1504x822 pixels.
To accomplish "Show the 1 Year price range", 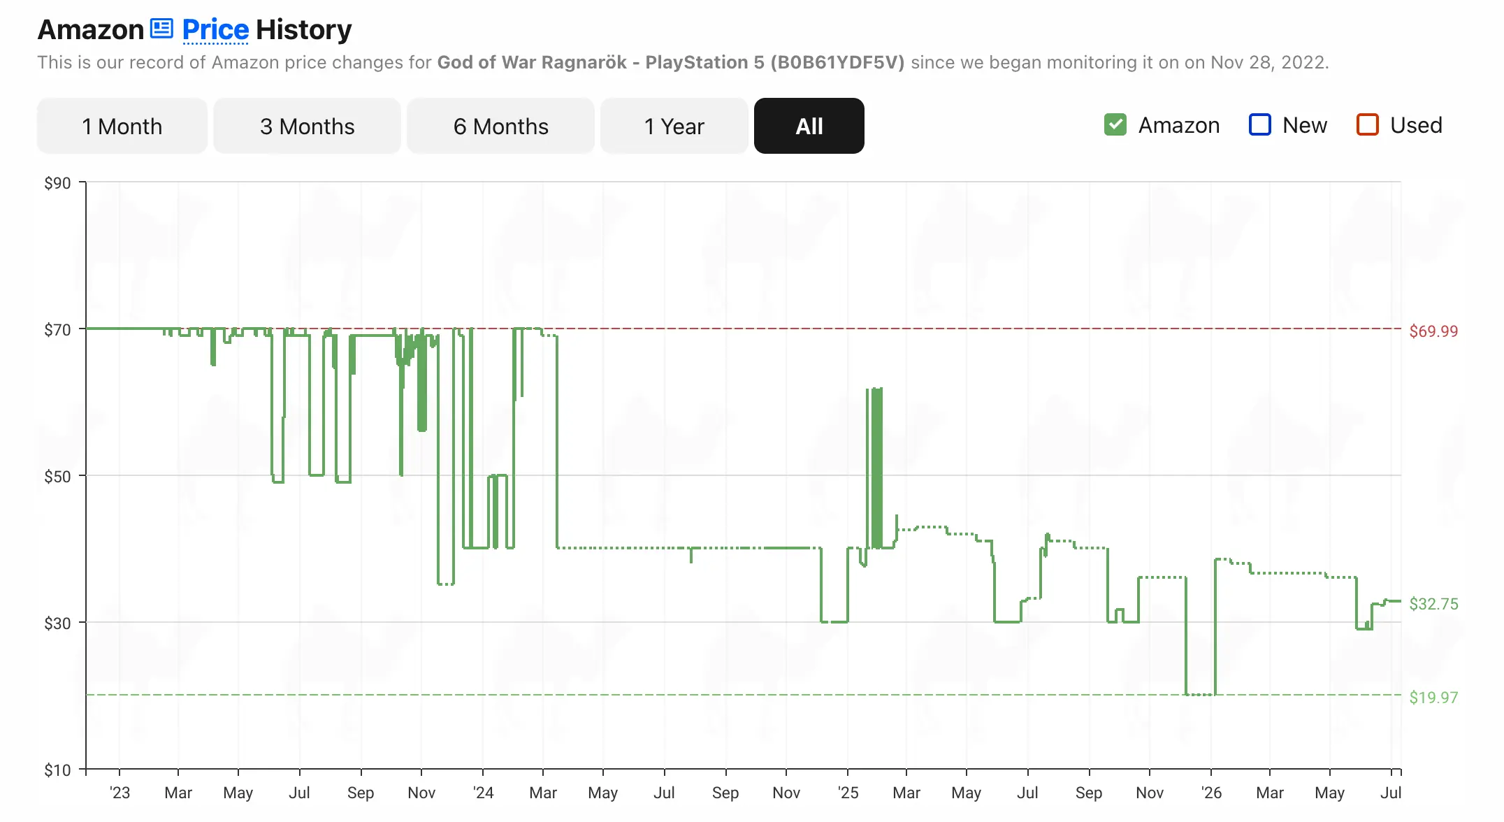I will [674, 126].
